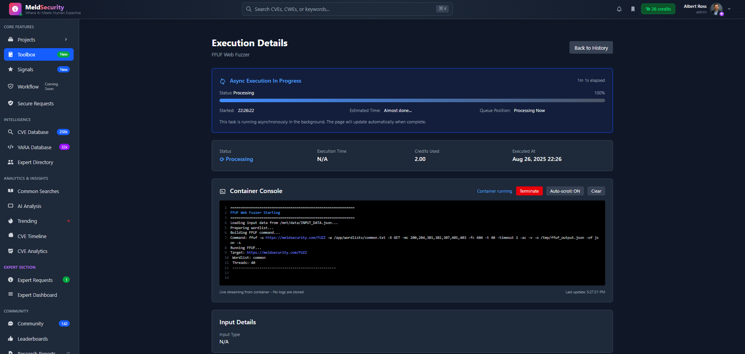The width and height of the screenshot is (745, 354).
Task: Click the execution progress bar
Action: tap(412, 100)
